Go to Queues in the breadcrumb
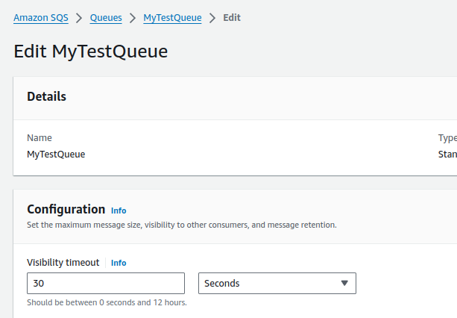The image size is (457, 318). point(106,17)
